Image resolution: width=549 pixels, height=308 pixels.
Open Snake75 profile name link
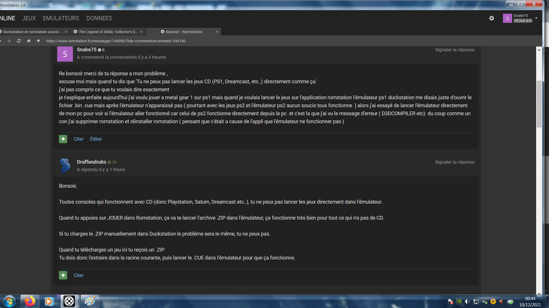click(x=87, y=50)
